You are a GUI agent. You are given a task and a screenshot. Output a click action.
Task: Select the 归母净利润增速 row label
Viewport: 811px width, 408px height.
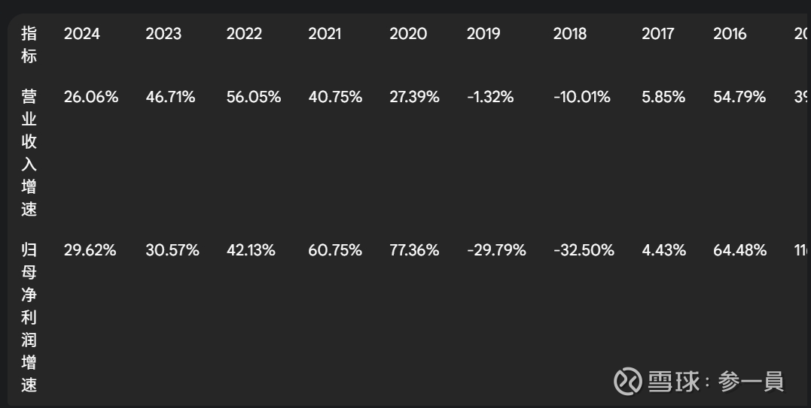29,317
